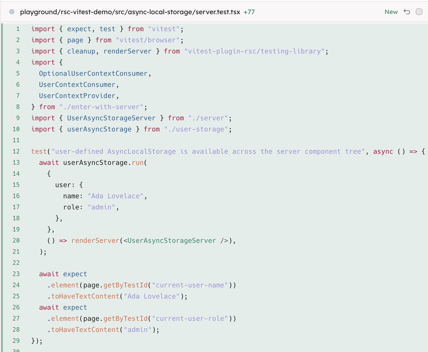The height and width of the screenshot is (352, 428).
Task: Click toHaveTextContent("admin") on line 28
Action: point(103,330)
